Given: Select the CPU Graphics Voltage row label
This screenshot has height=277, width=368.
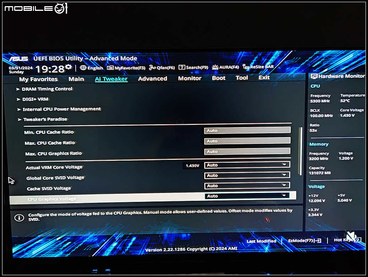Looking at the screenshot, I should [51, 199].
